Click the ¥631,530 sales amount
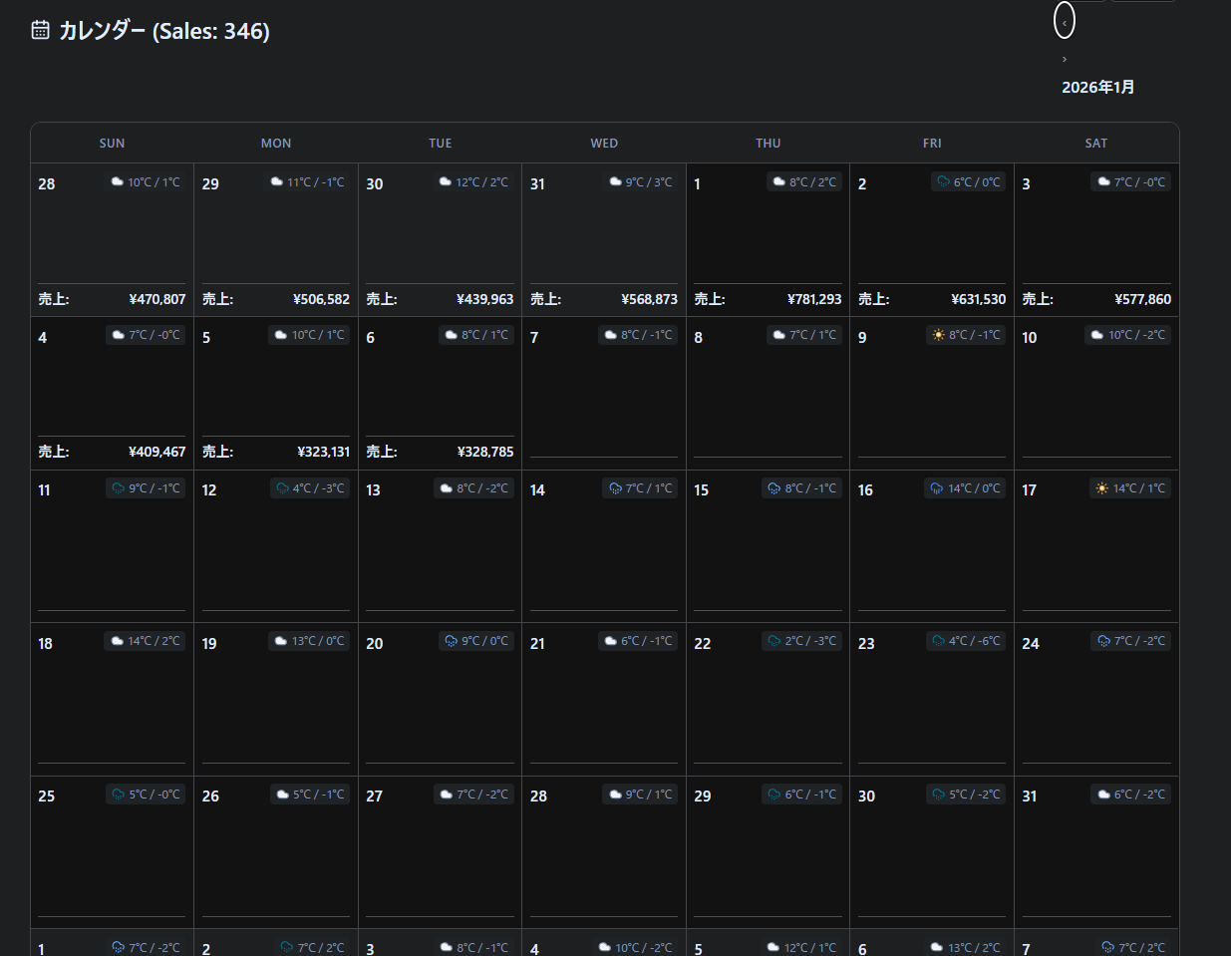The width and height of the screenshot is (1231, 956). point(979,299)
